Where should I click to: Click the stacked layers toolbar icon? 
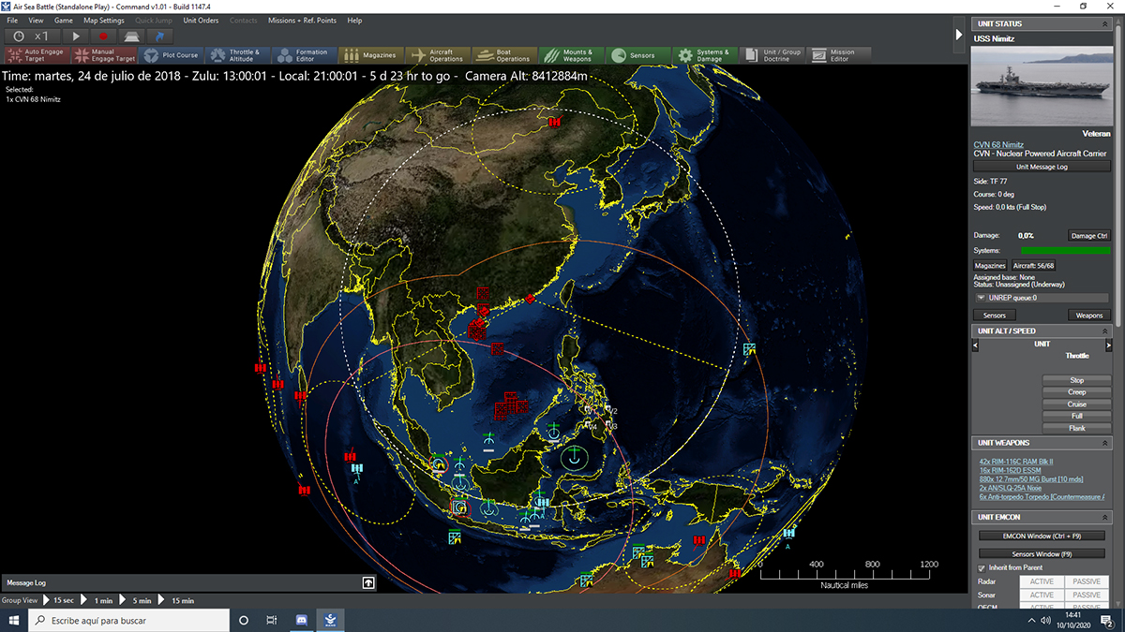[131, 36]
